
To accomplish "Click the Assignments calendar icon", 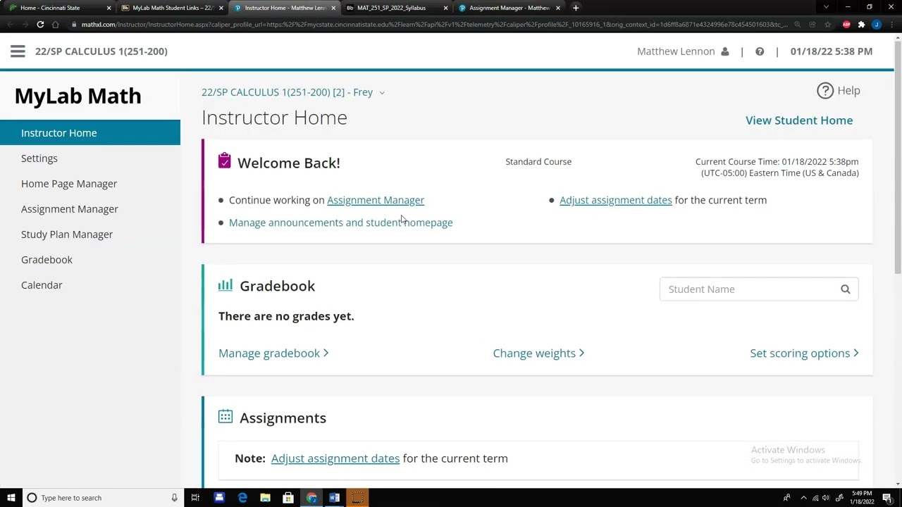I will [x=225, y=416].
